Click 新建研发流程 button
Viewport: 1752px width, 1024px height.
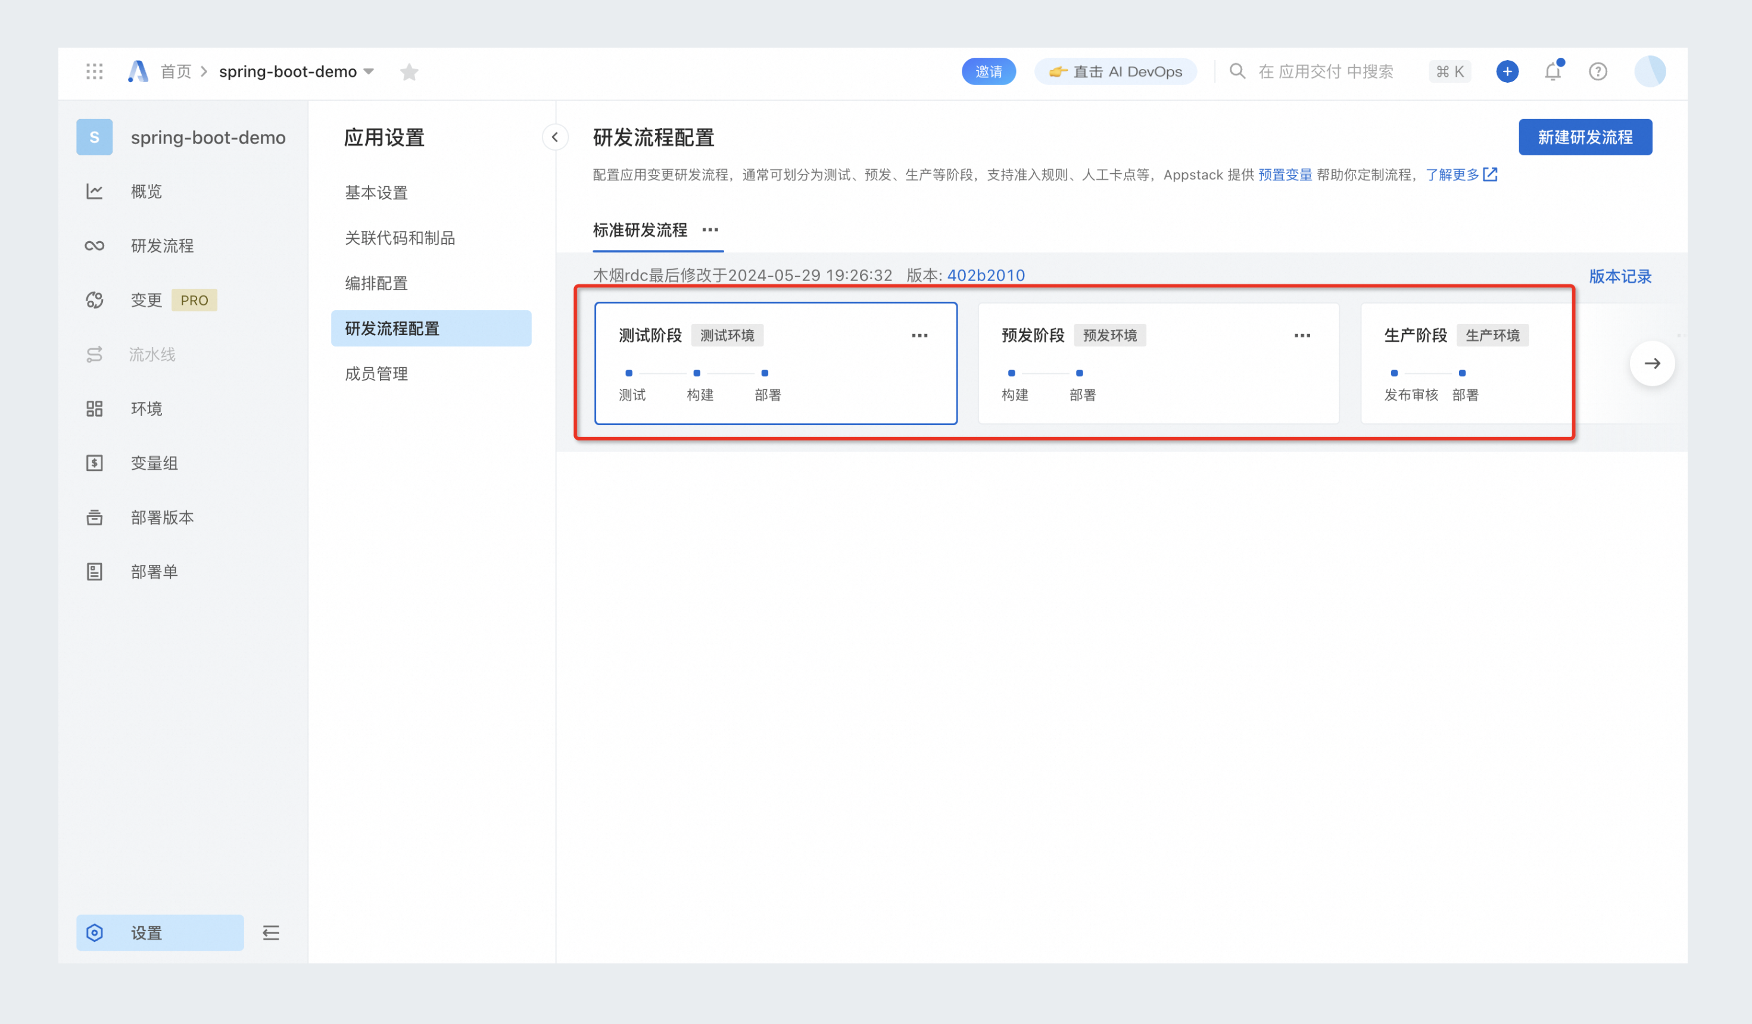1585,137
